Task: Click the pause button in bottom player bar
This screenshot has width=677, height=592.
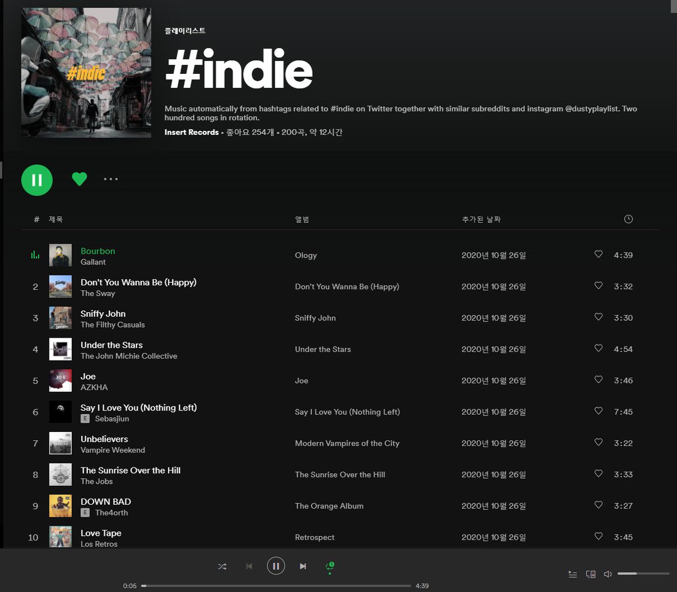Action: click(276, 566)
